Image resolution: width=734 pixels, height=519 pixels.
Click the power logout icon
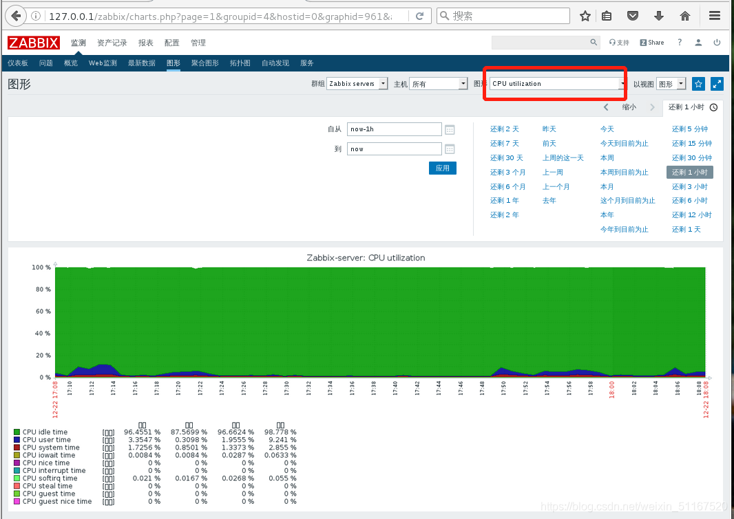tap(717, 43)
